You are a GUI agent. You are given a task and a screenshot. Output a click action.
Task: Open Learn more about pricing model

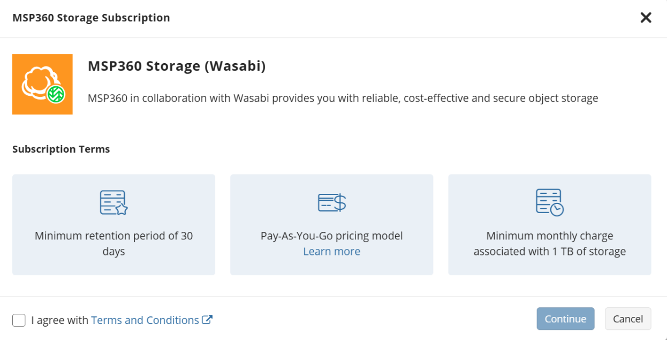click(331, 252)
